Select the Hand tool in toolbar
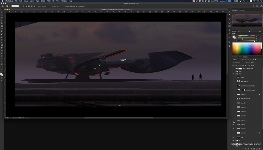The image size is (263, 150). [2, 64]
